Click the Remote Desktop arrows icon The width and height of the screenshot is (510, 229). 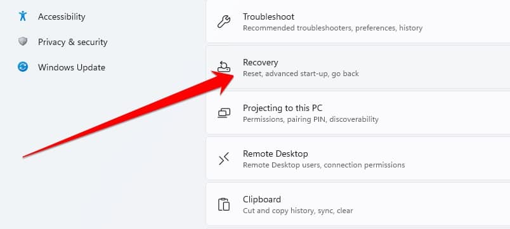pyautogui.click(x=224, y=159)
